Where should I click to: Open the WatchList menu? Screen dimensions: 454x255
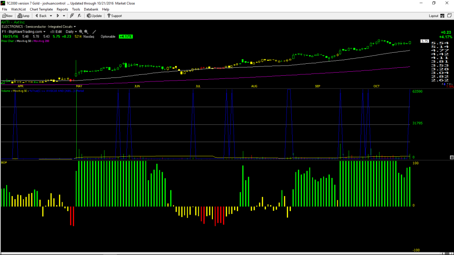(x=18, y=9)
